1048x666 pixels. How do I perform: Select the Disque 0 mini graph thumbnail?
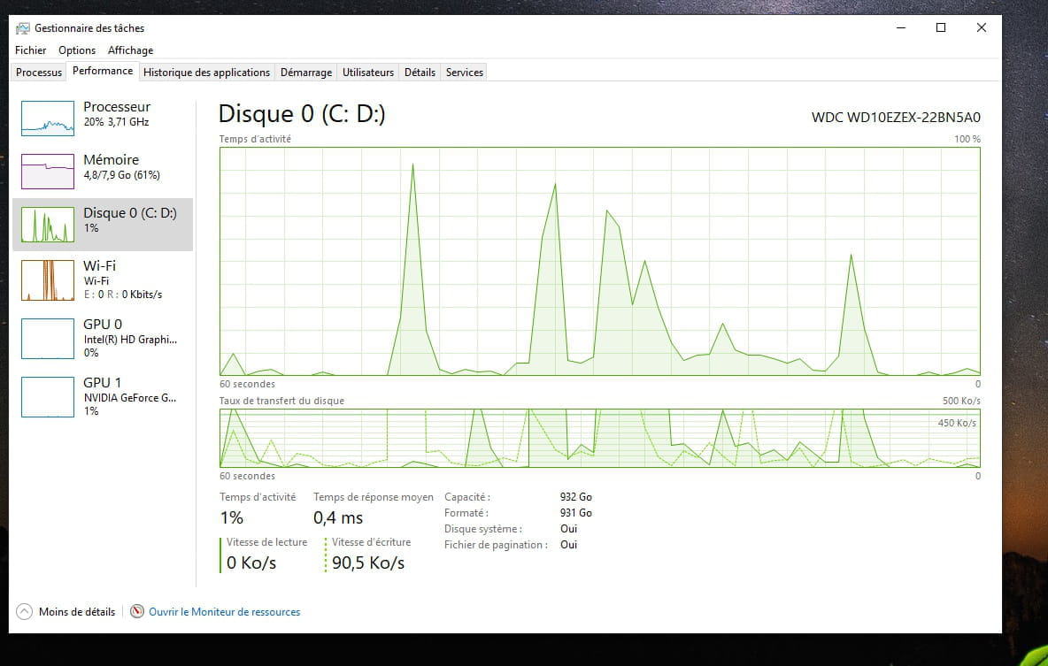48,225
